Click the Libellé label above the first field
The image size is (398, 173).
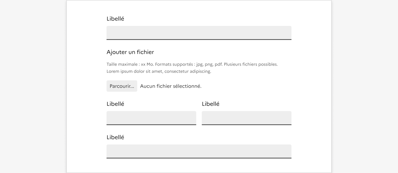pyautogui.click(x=115, y=19)
